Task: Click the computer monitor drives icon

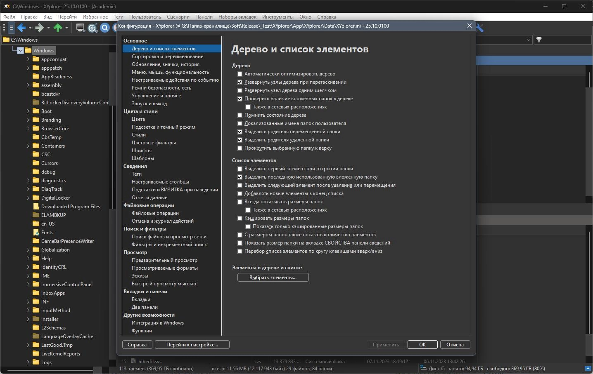Action: pyautogui.click(x=81, y=28)
